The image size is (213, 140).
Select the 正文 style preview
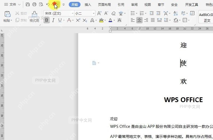click(206, 17)
